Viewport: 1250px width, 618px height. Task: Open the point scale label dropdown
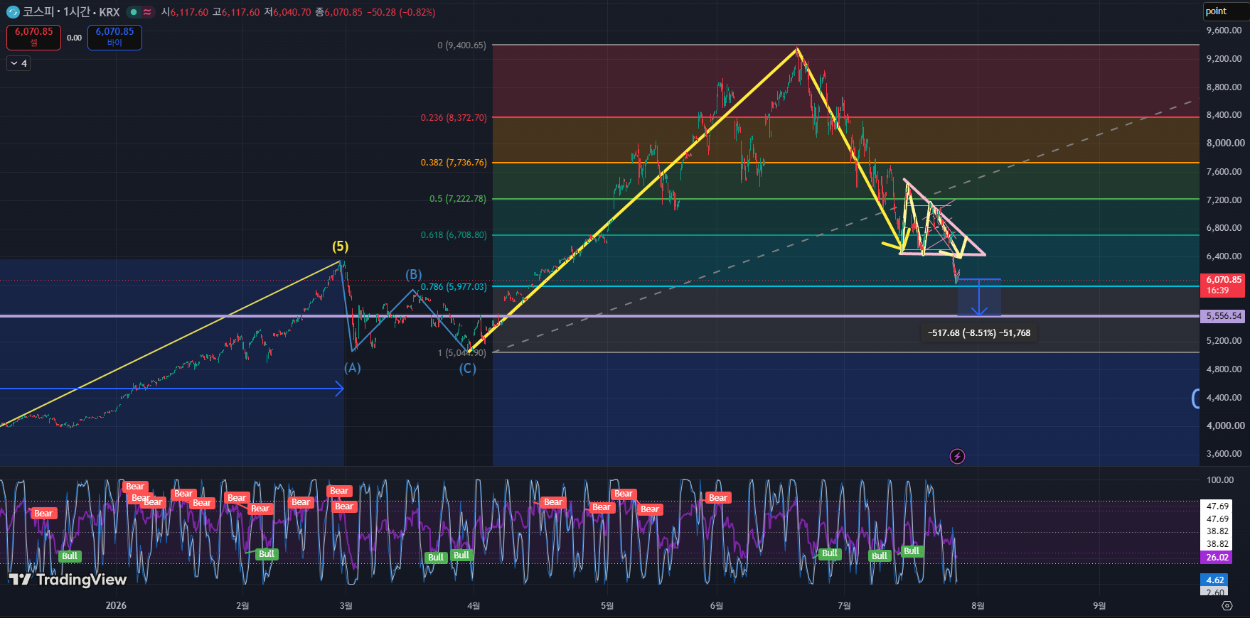click(1225, 11)
